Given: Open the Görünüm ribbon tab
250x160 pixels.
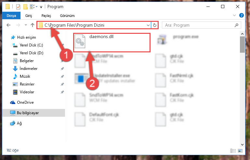Looking at the screenshot, I should coord(67,16).
